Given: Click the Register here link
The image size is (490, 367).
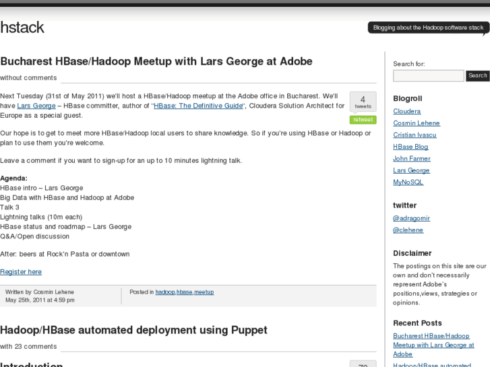Looking at the screenshot, I should pos(21,272).
